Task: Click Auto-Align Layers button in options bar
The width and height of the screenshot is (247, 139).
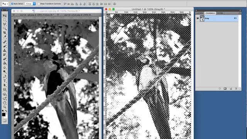Action: (115, 4)
